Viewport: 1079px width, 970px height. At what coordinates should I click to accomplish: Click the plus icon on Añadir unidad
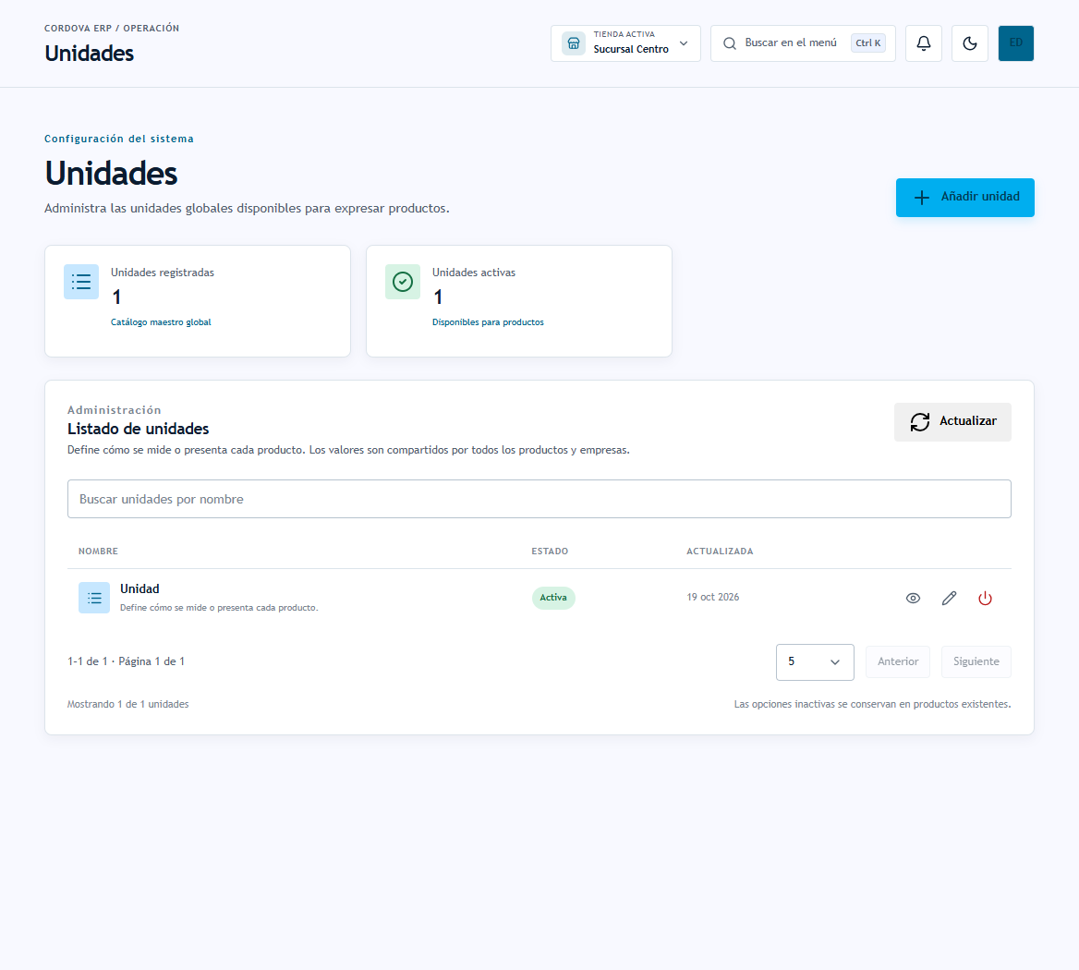click(x=921, y=198)
